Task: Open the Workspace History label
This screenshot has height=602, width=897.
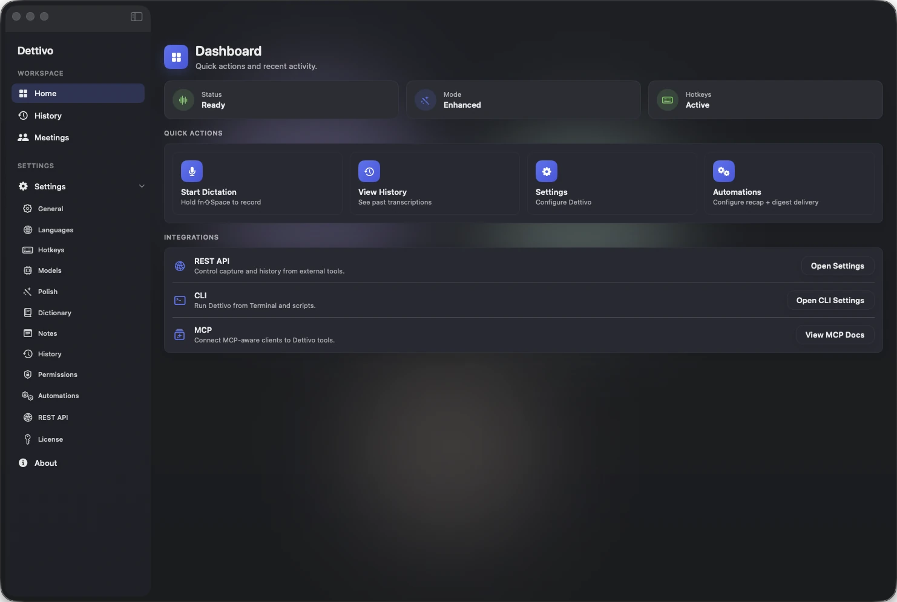Action: coord(48,116)
